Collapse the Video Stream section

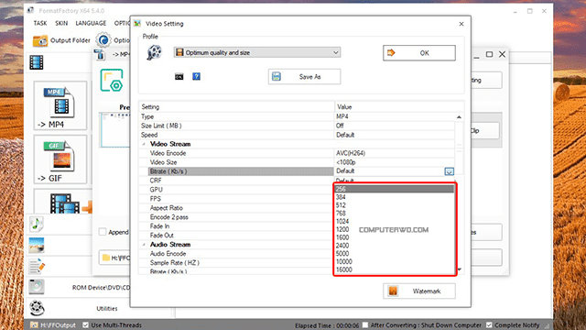pos(144,144)
